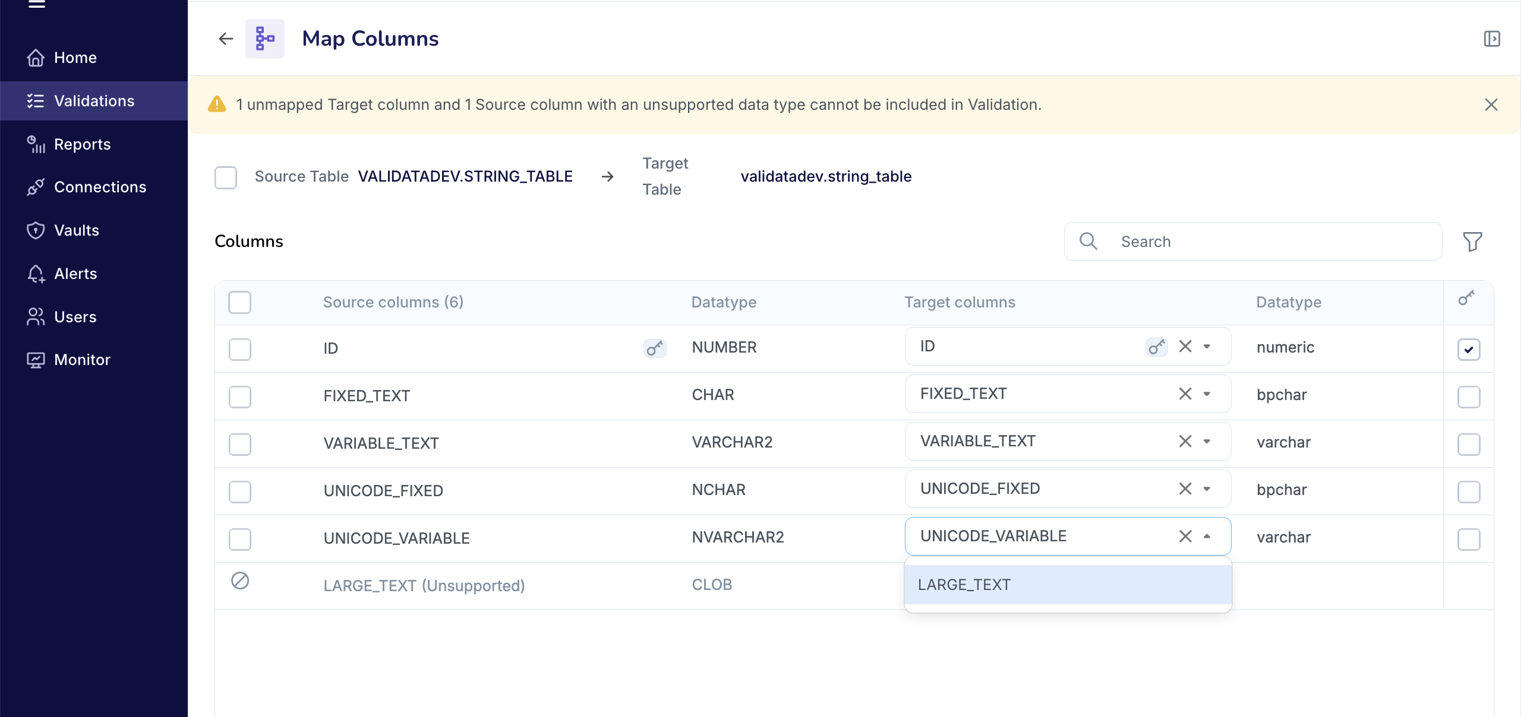
Task: Select all columns via the header checkbox
Action: pyautogui.click(x=240, y=303)
